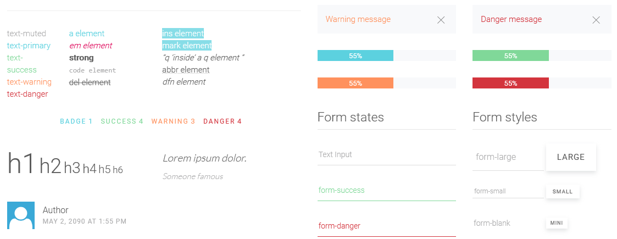Click the SMALL button

[563, 192]
